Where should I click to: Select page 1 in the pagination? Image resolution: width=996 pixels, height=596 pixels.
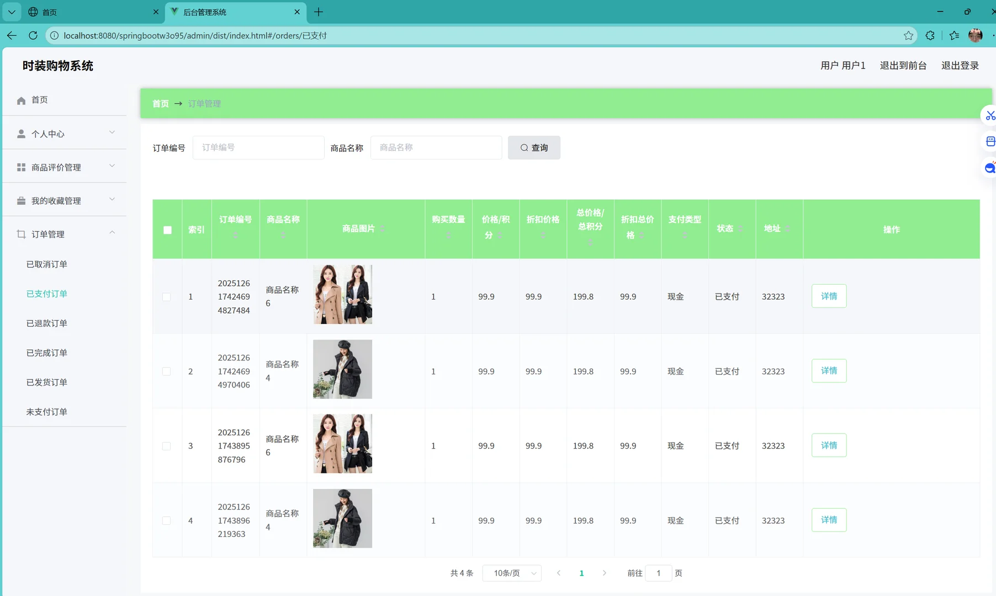click(581, 573)
